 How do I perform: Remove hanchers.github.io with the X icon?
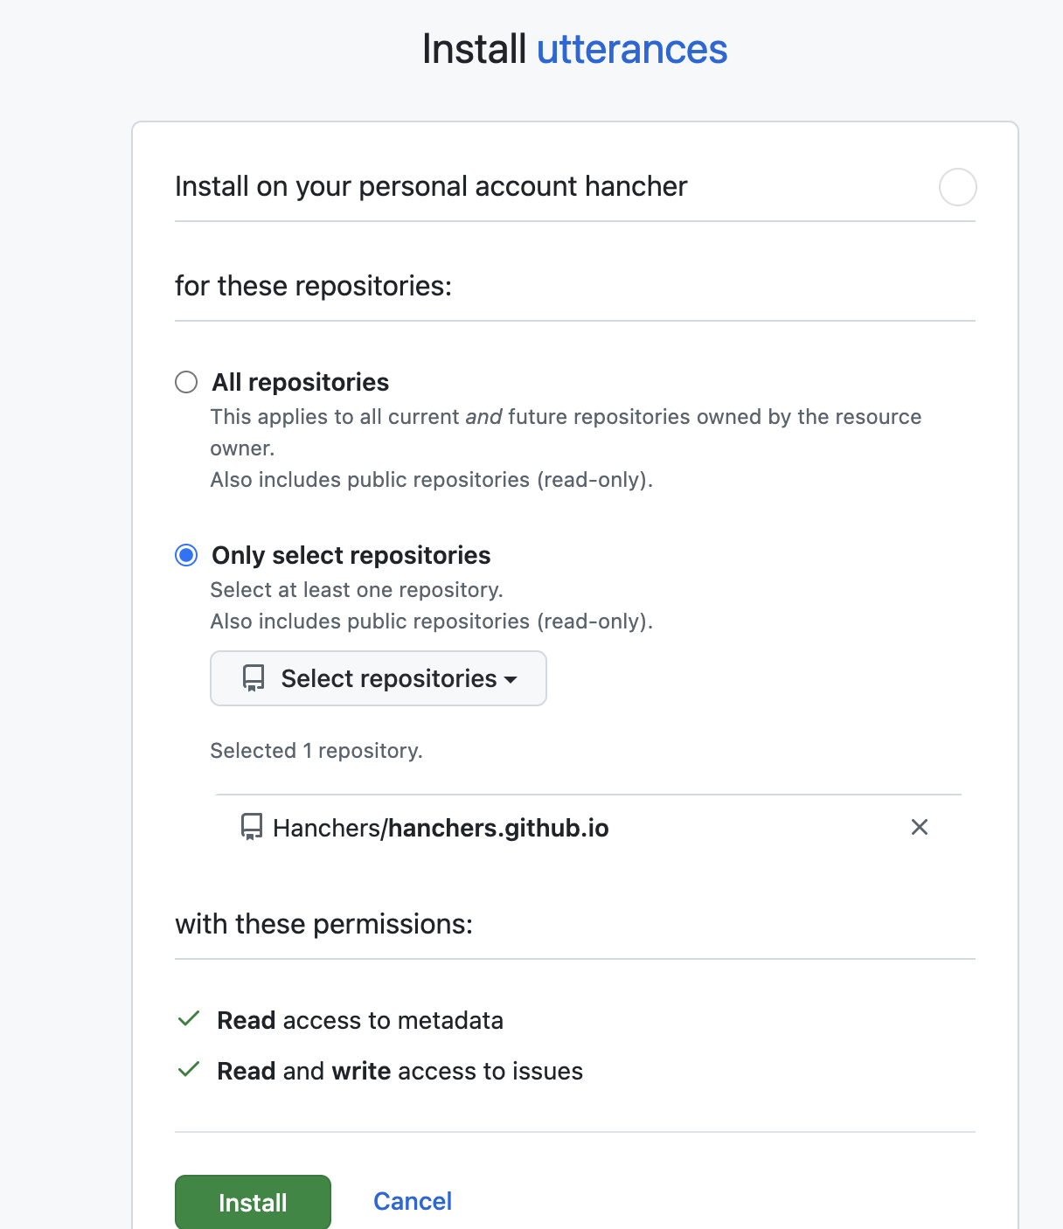click(x=919, y=827)
